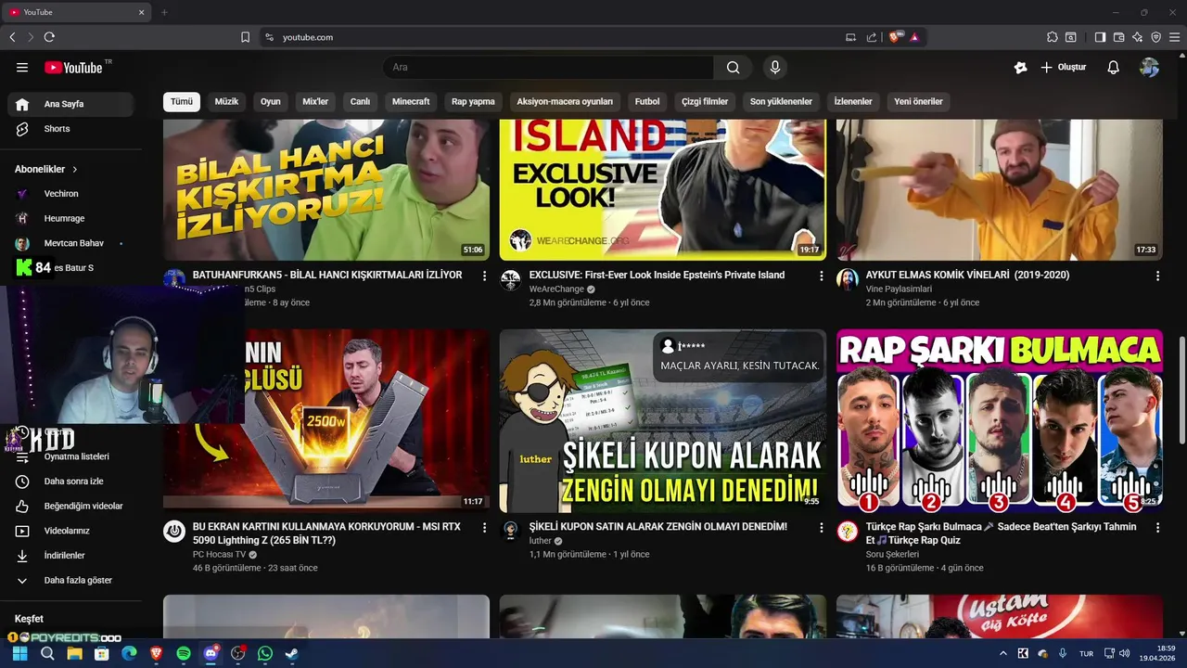Image resolution: width=1187 pixels, height=668 pixels.
Task: Open more options for MSI RTX 5090 video
Action: coord(484,527)
